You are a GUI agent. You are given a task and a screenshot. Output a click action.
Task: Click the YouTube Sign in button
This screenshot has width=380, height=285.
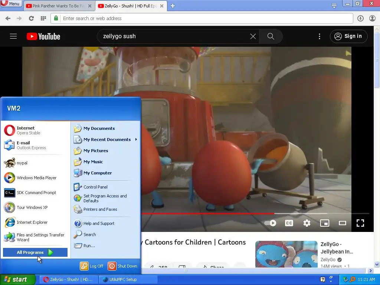click(x=348, y=36)
